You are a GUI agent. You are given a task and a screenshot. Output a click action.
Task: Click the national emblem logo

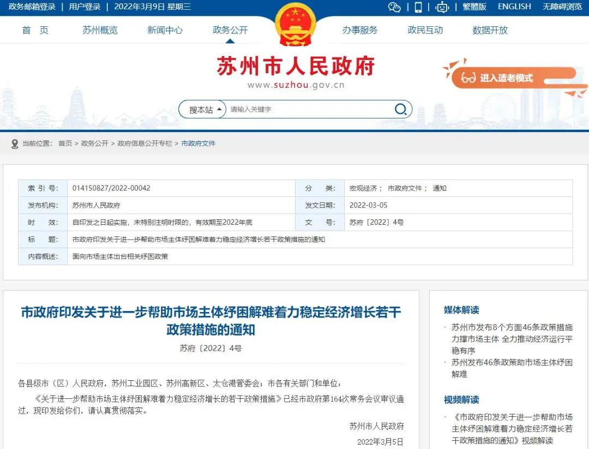tap(295, 26)
